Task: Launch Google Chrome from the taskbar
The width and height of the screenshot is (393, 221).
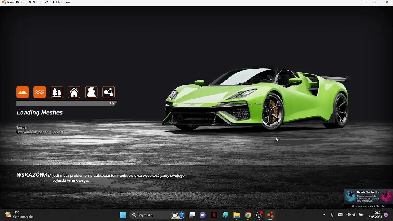Action: [x=248, y=215]
